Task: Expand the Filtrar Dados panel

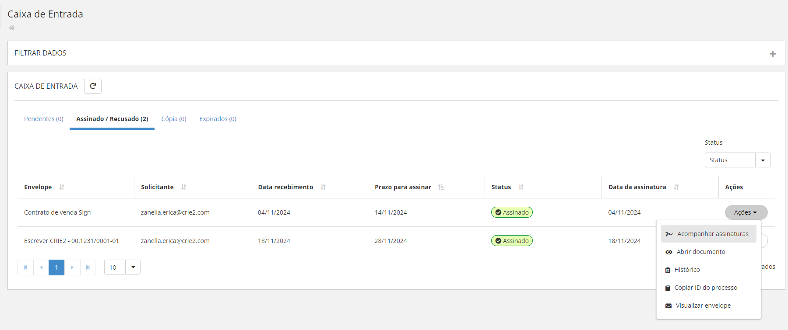Action: 773,54
